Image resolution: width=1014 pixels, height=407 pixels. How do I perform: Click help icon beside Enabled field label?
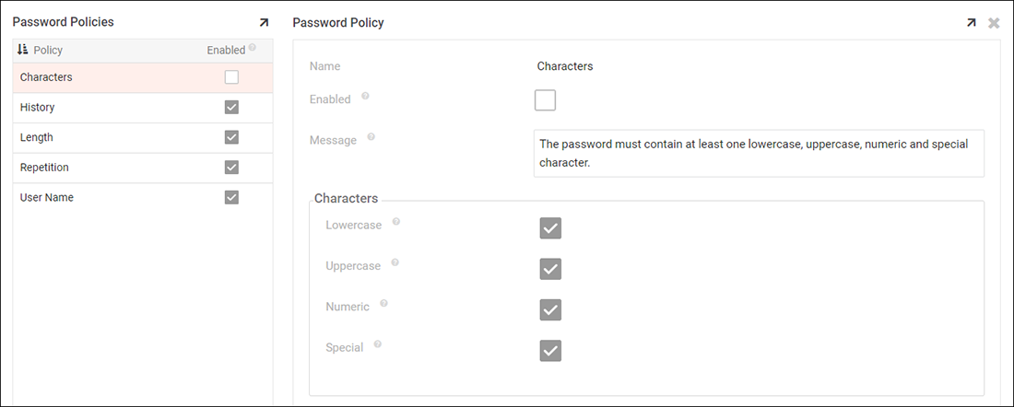coord(365,96)
